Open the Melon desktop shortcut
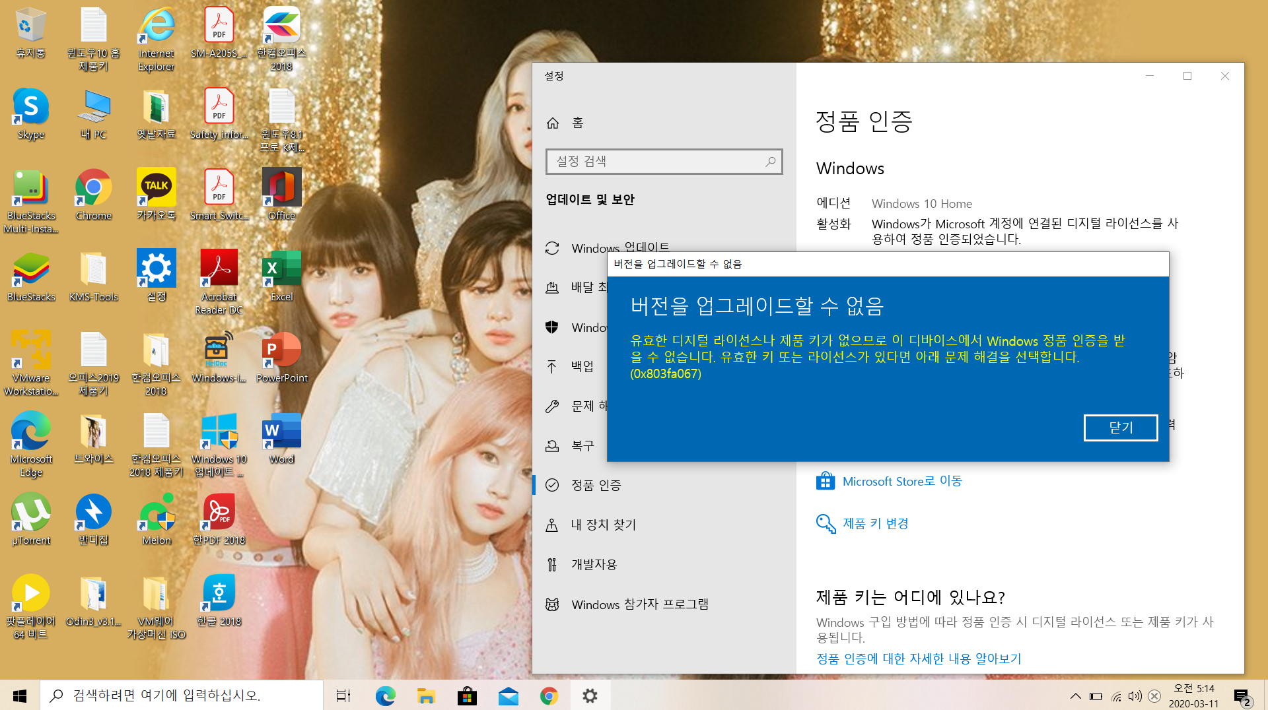This screenshot has height=710, width=1268. pyautogui.click(x=157, y=519)
